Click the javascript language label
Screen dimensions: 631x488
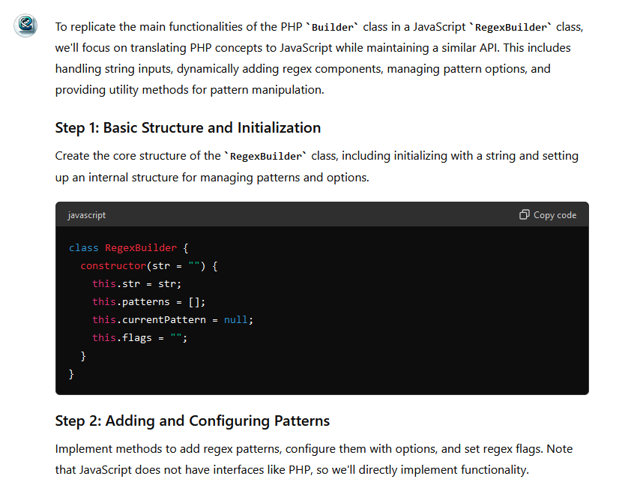(x=86, y=215)
